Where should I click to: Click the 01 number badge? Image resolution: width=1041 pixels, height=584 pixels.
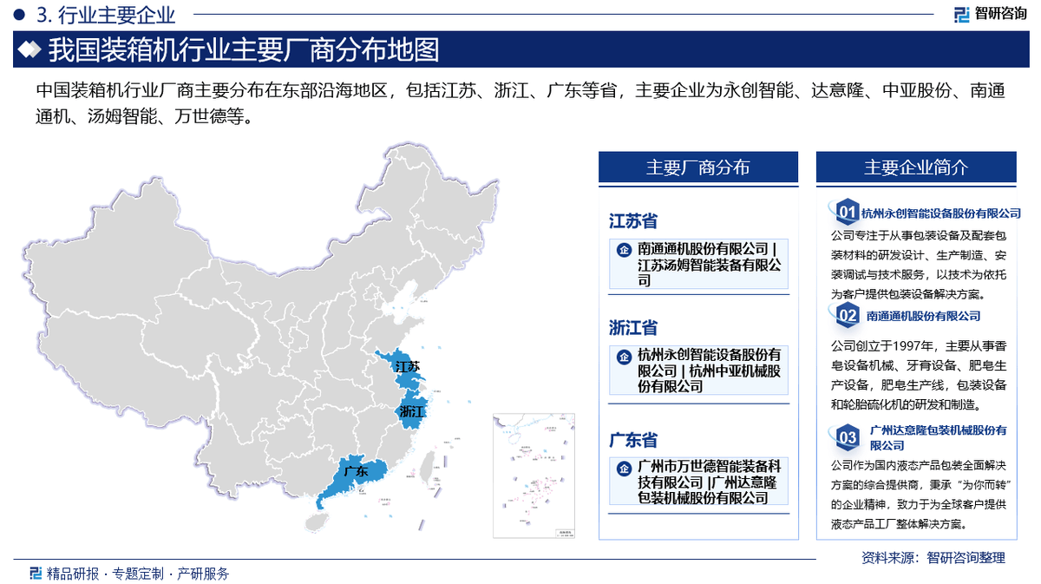point(847,212)
